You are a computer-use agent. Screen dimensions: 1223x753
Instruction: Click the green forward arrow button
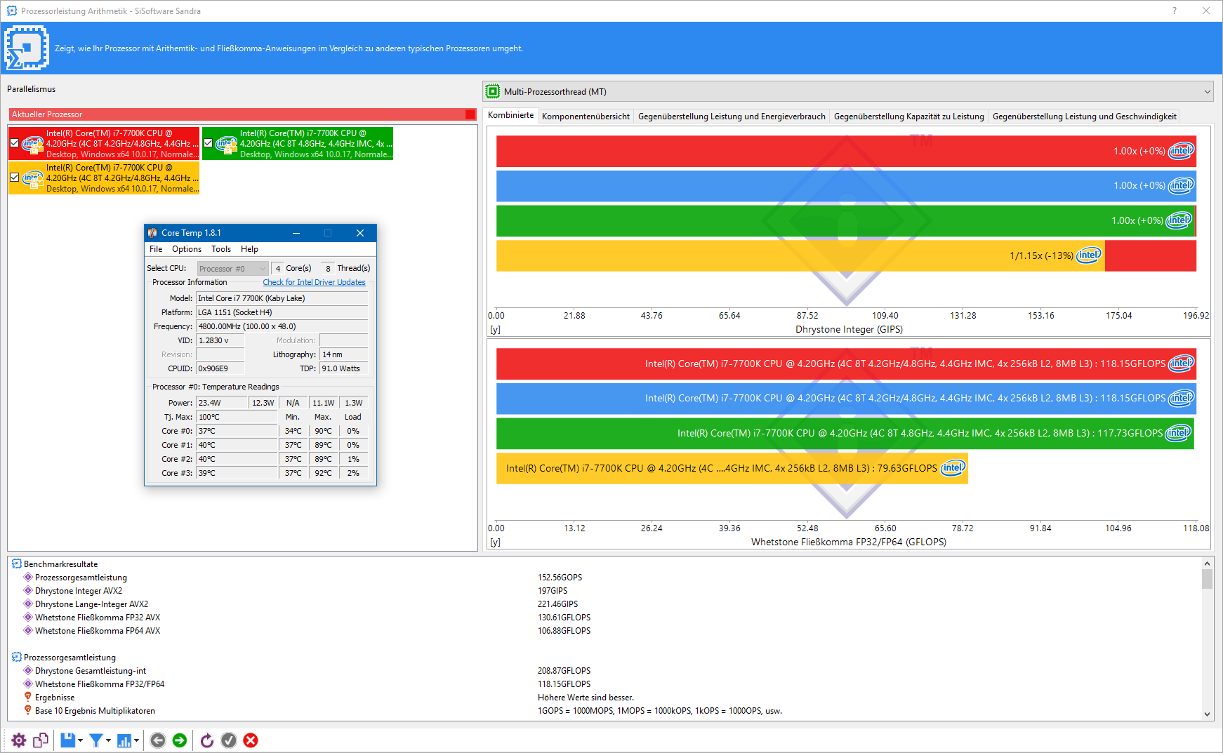[x=180, y=740]
